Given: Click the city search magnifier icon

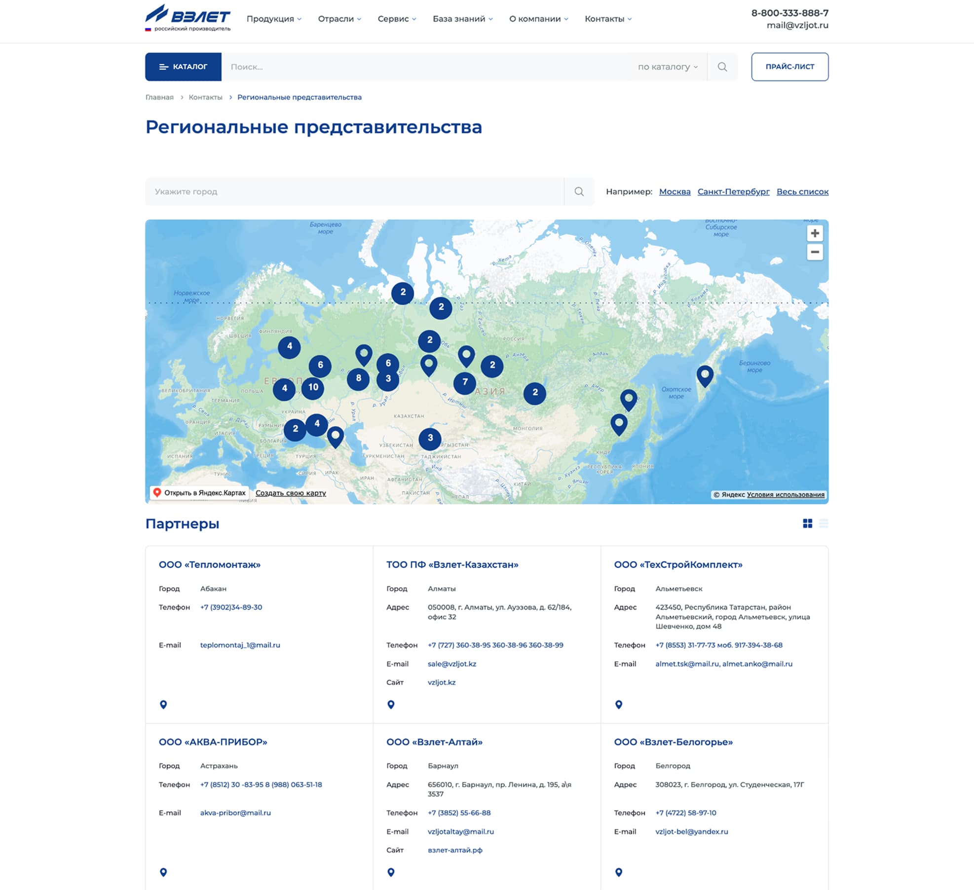Looking at the screenshot, I should [579, 191].
